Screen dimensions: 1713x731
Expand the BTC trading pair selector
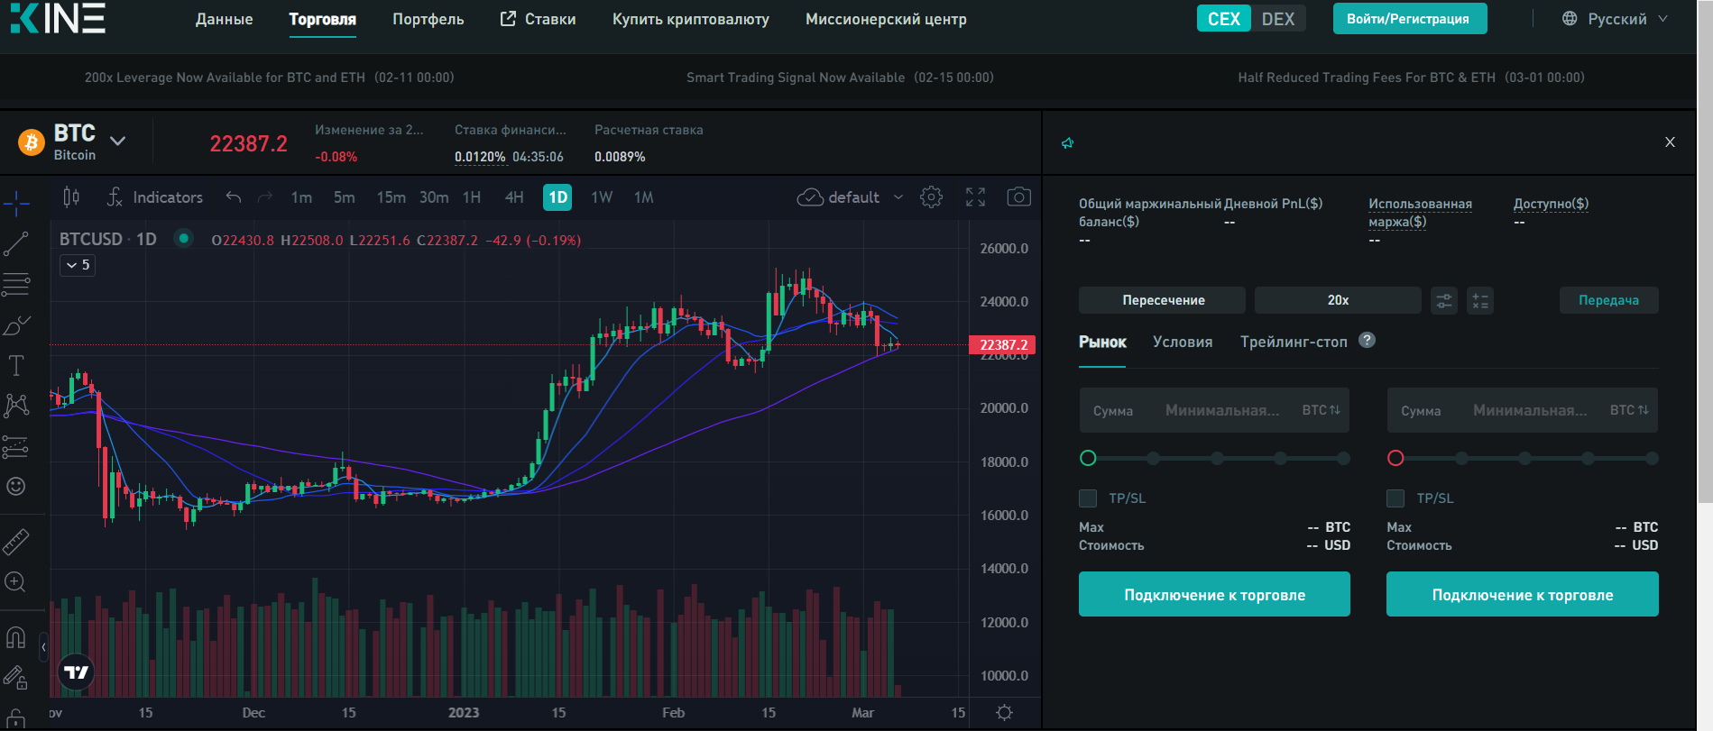tap(117, 141)
